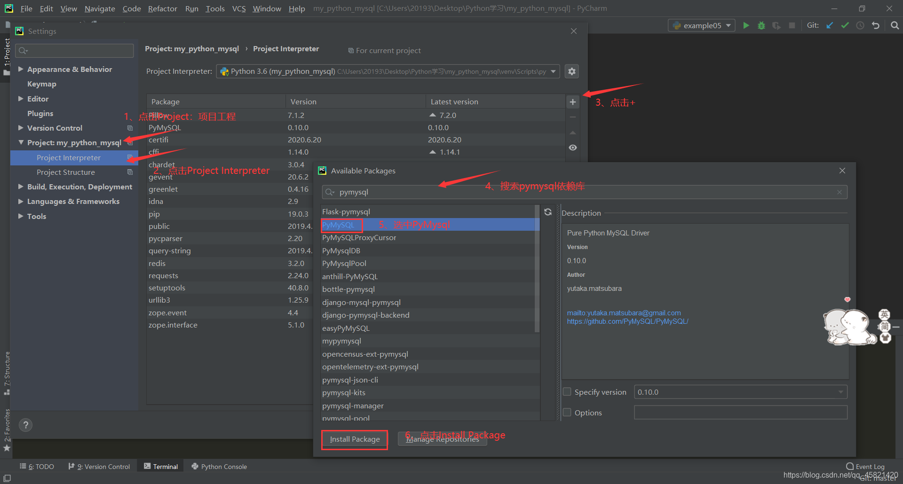Open the Favorites tool window sidebar
This screenshot has height=484, width=903.
(6, 430)
